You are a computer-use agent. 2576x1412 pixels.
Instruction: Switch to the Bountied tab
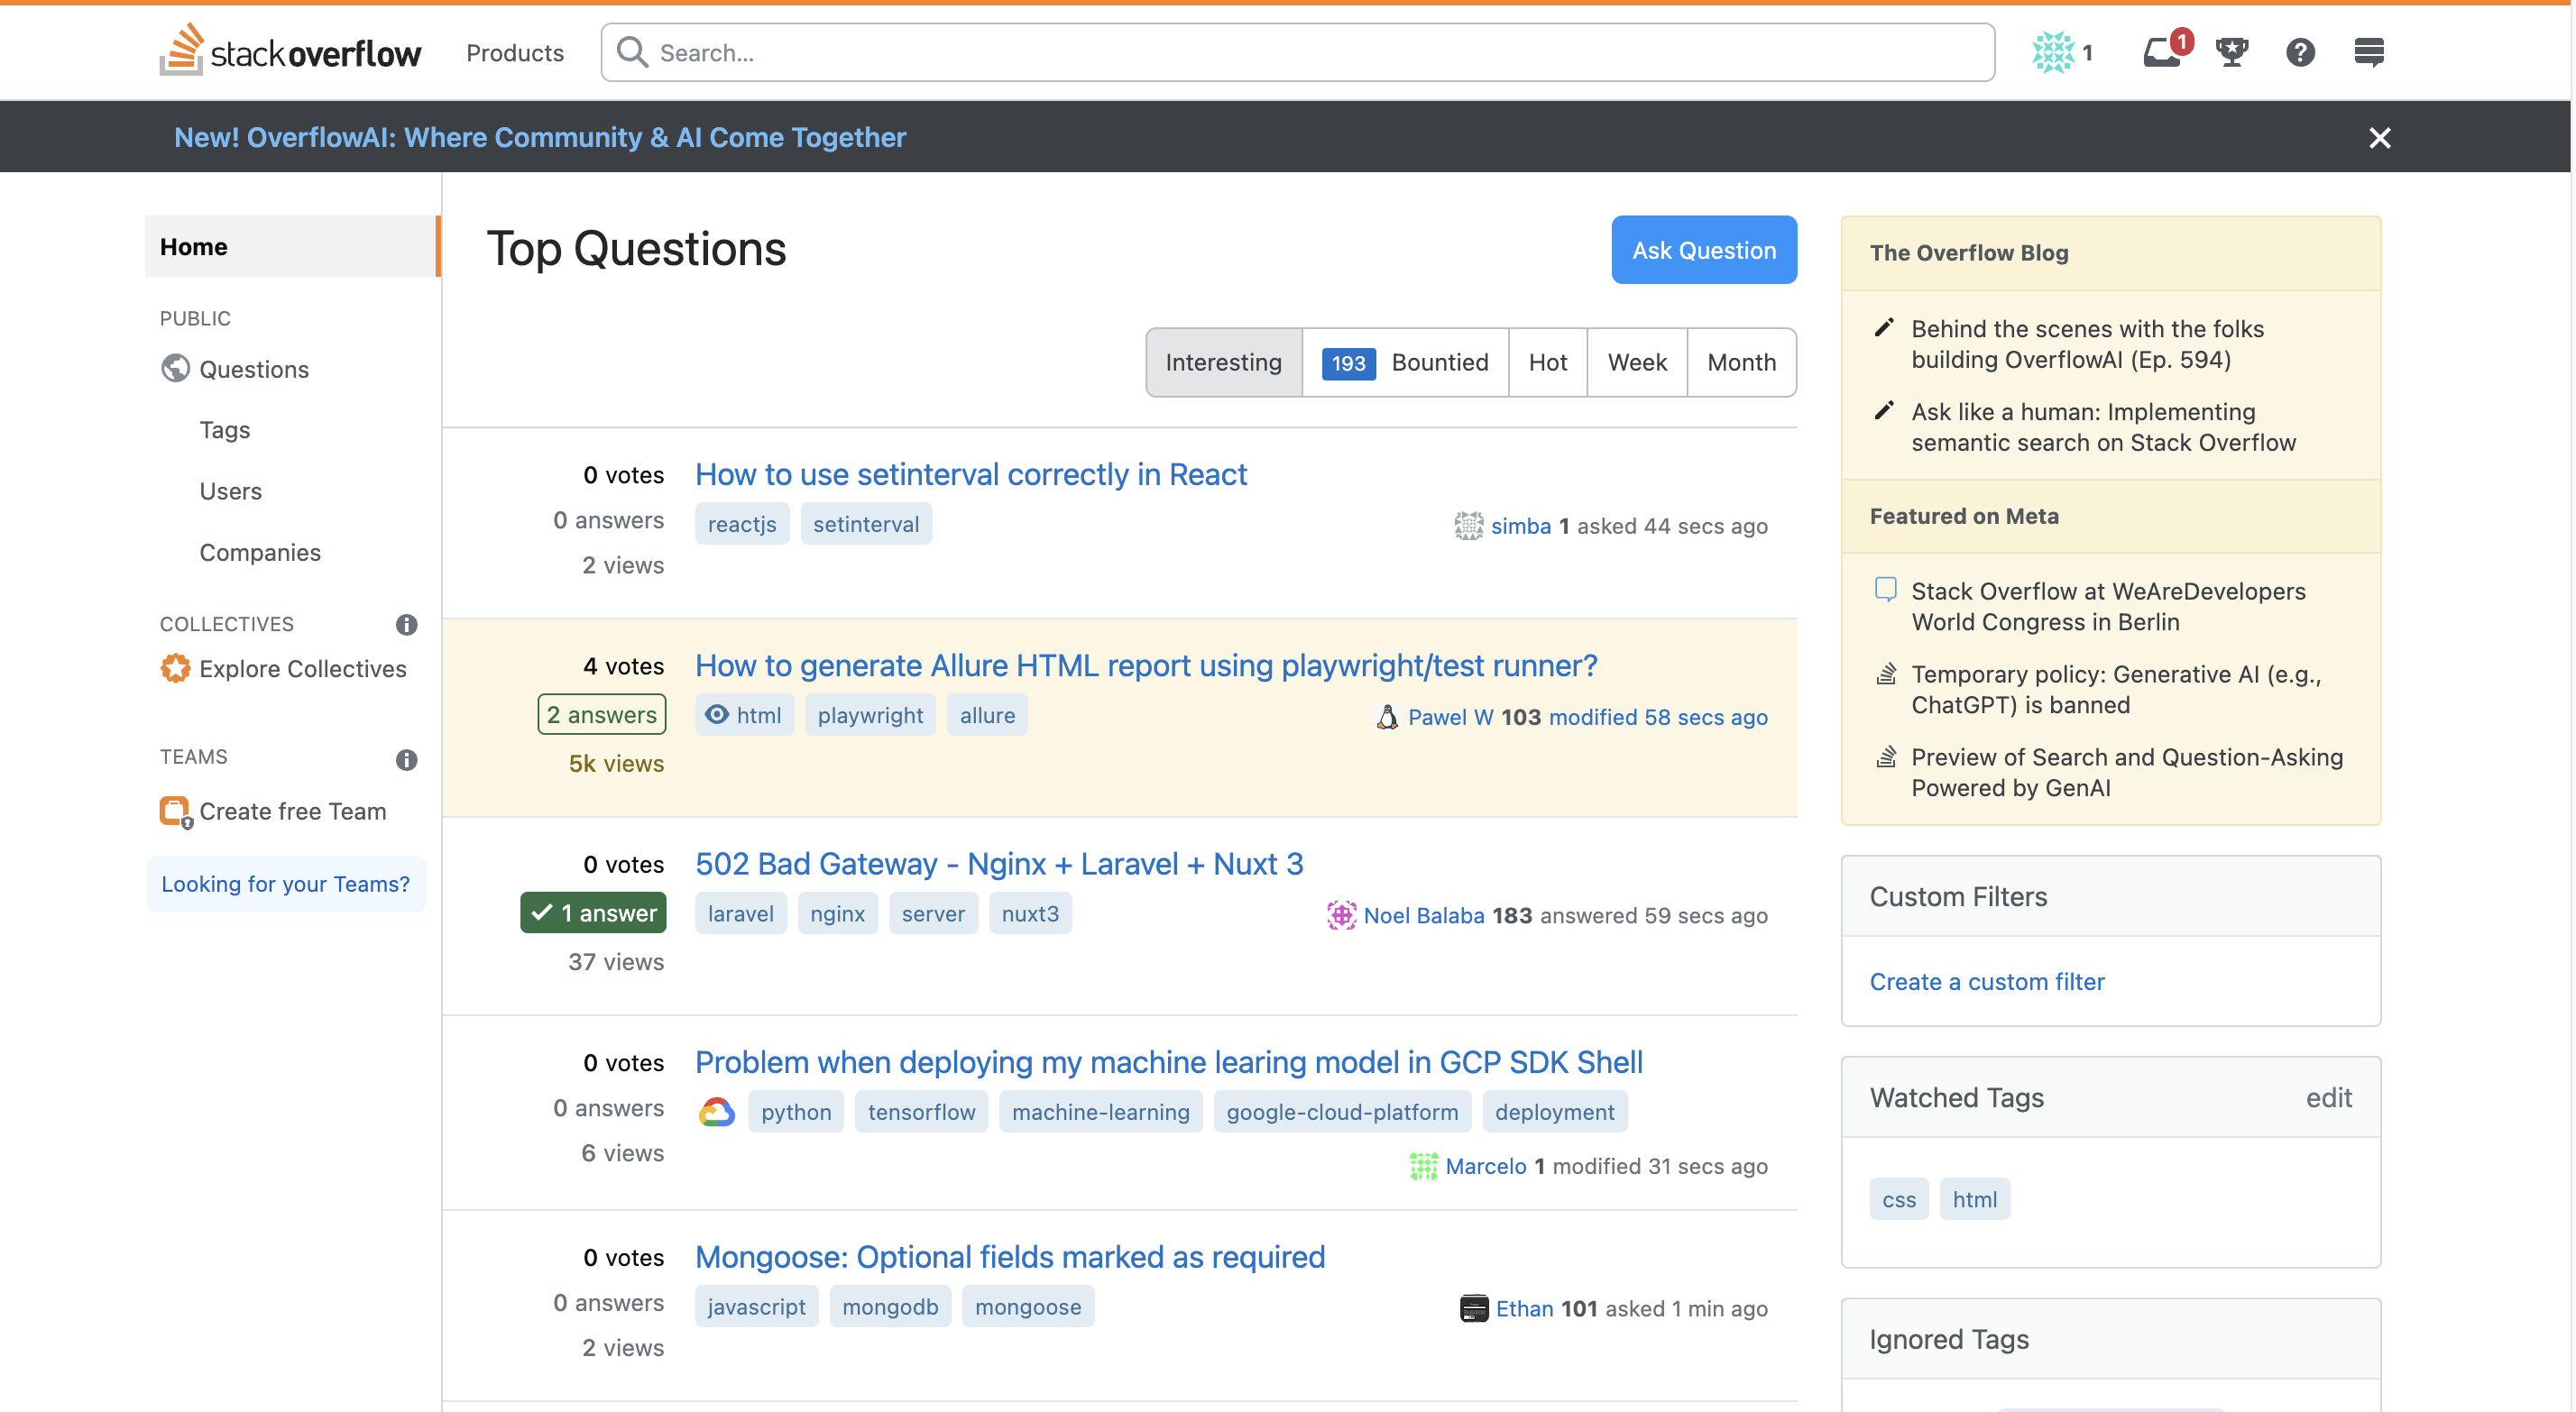click(x=1405, y=362)
